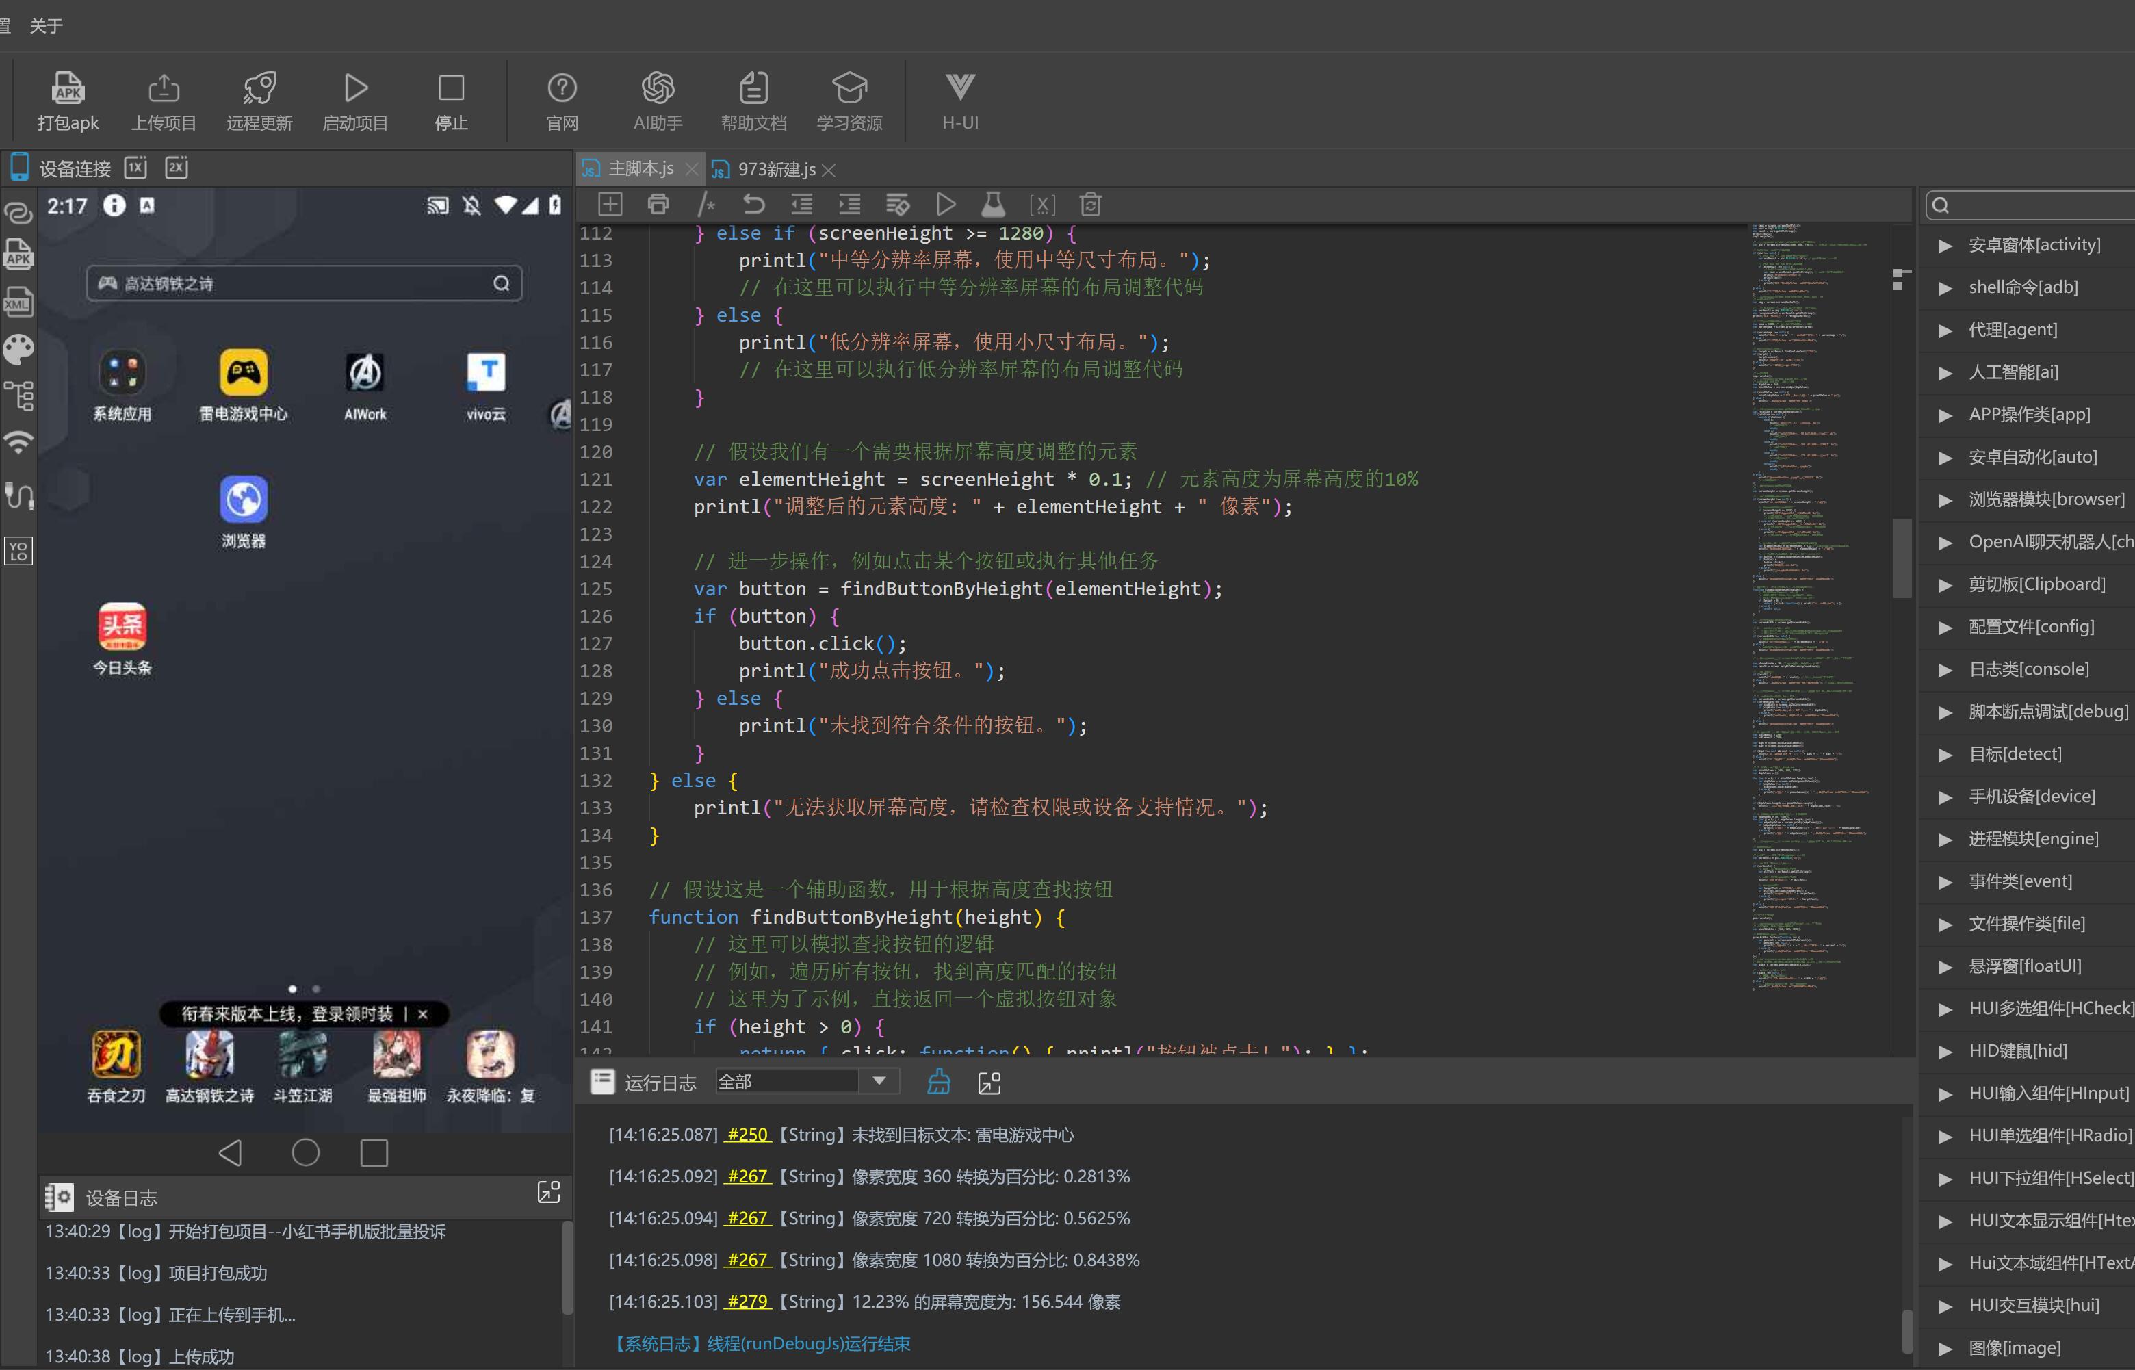
Task: Open the AI助手 assistant icon
Action: click(x=658, y=87)
